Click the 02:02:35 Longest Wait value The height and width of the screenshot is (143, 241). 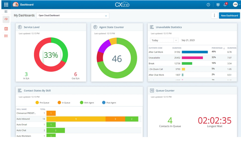tap(215, 121)
